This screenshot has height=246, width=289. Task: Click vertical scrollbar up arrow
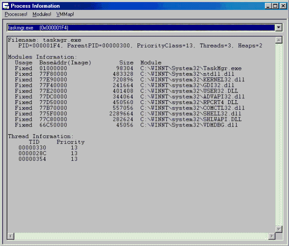(279, 40)
